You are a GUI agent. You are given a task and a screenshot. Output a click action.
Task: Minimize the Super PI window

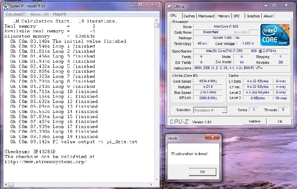pyautogui.click(x=132, y=5)
